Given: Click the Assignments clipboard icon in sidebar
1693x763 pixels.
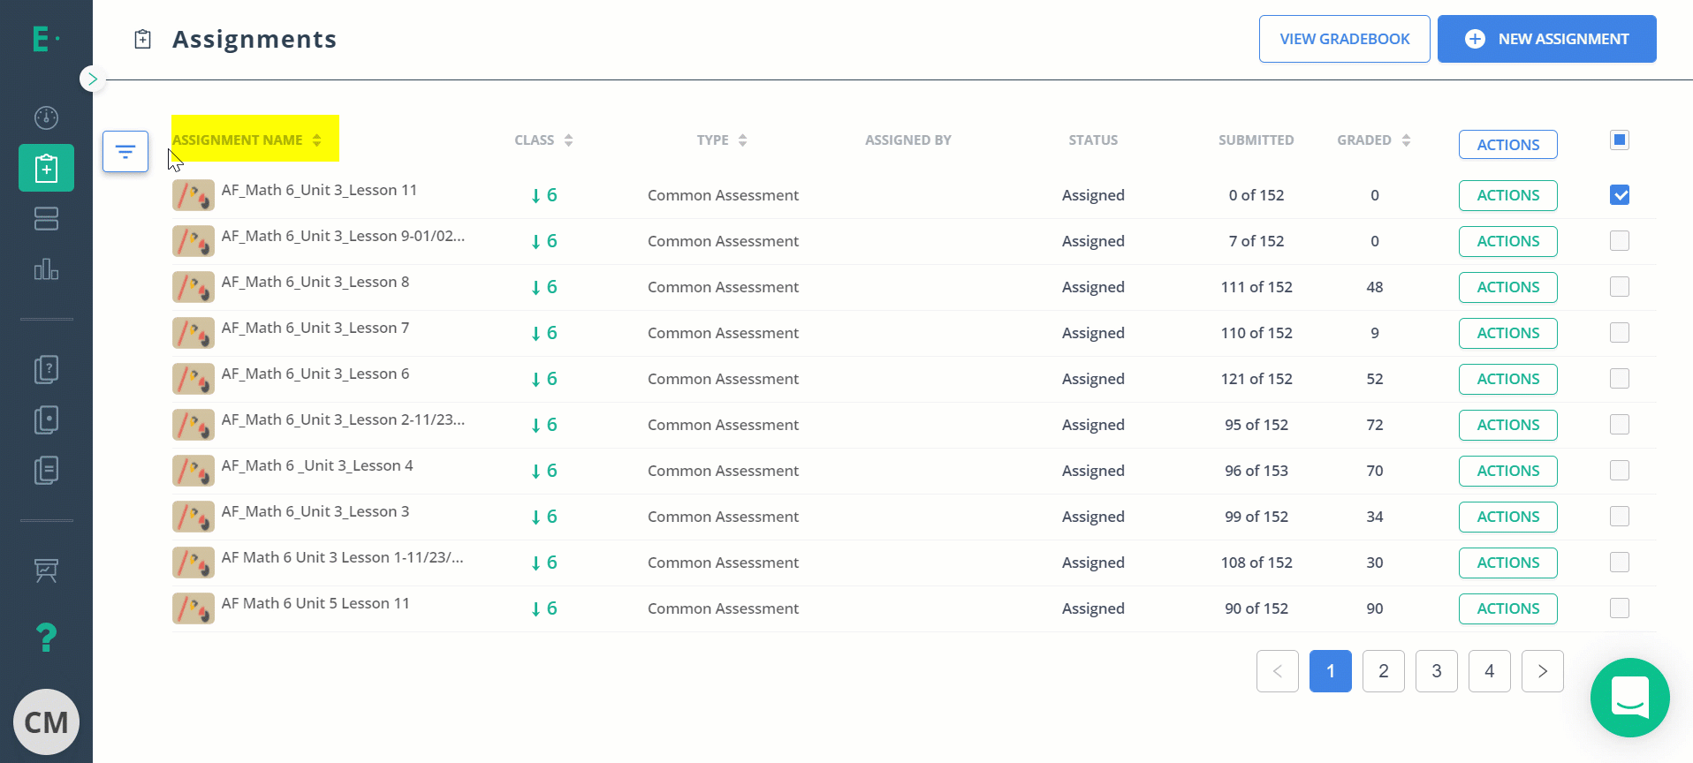Looking at the screenshot, I should (x=46, y=168).
